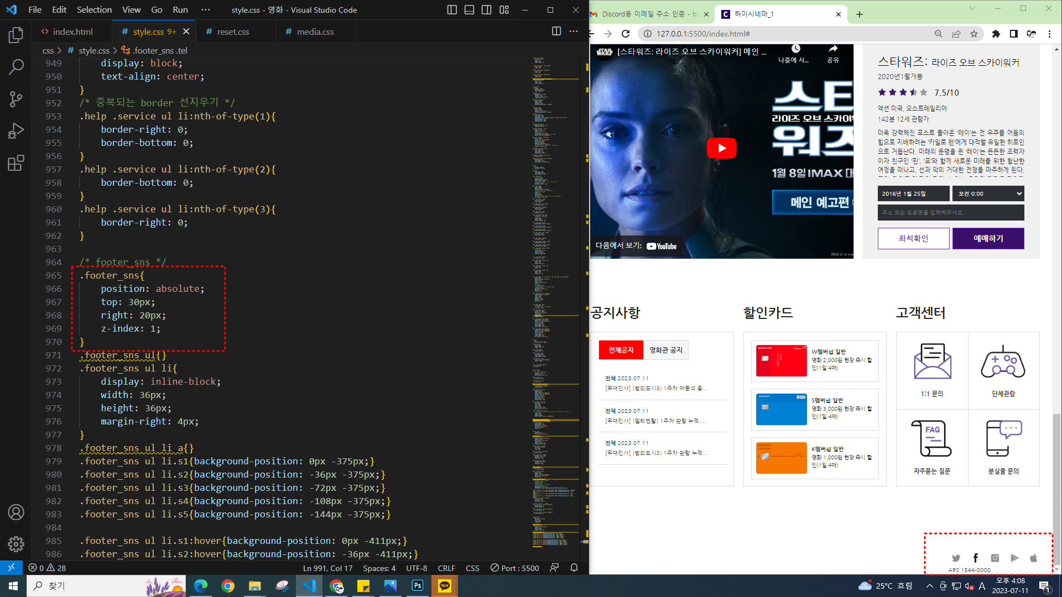Play the Star Wars YouTube trailer

(721, 148)
